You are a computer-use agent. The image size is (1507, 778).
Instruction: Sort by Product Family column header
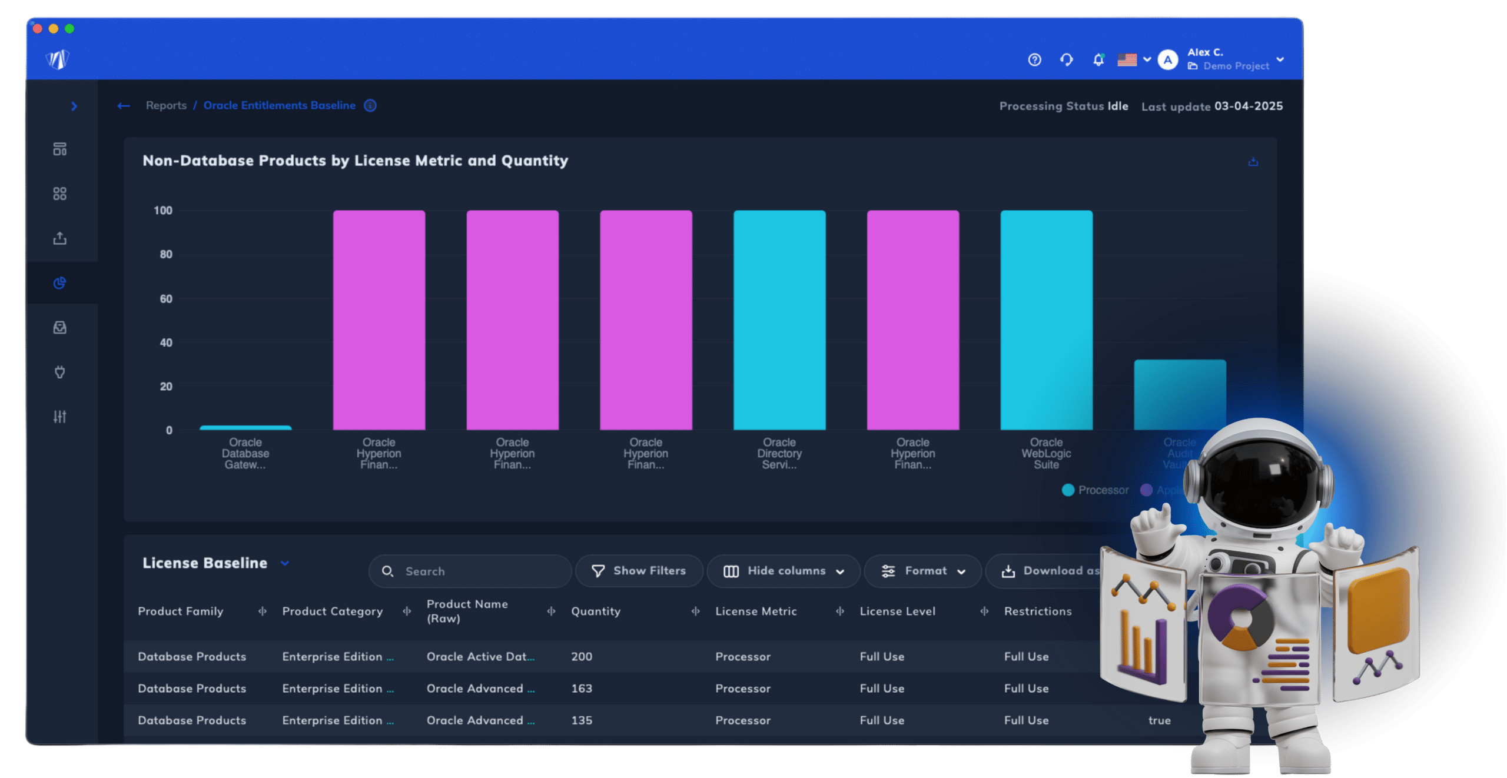180,611
